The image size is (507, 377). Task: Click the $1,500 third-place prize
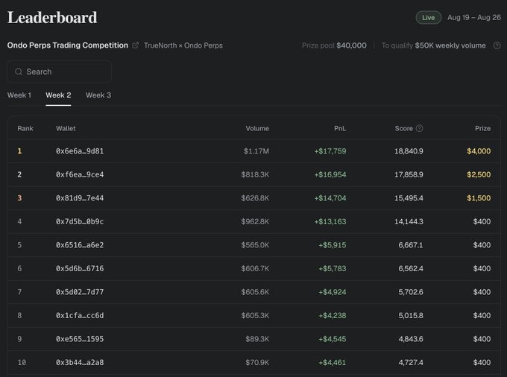click(479, 198)
